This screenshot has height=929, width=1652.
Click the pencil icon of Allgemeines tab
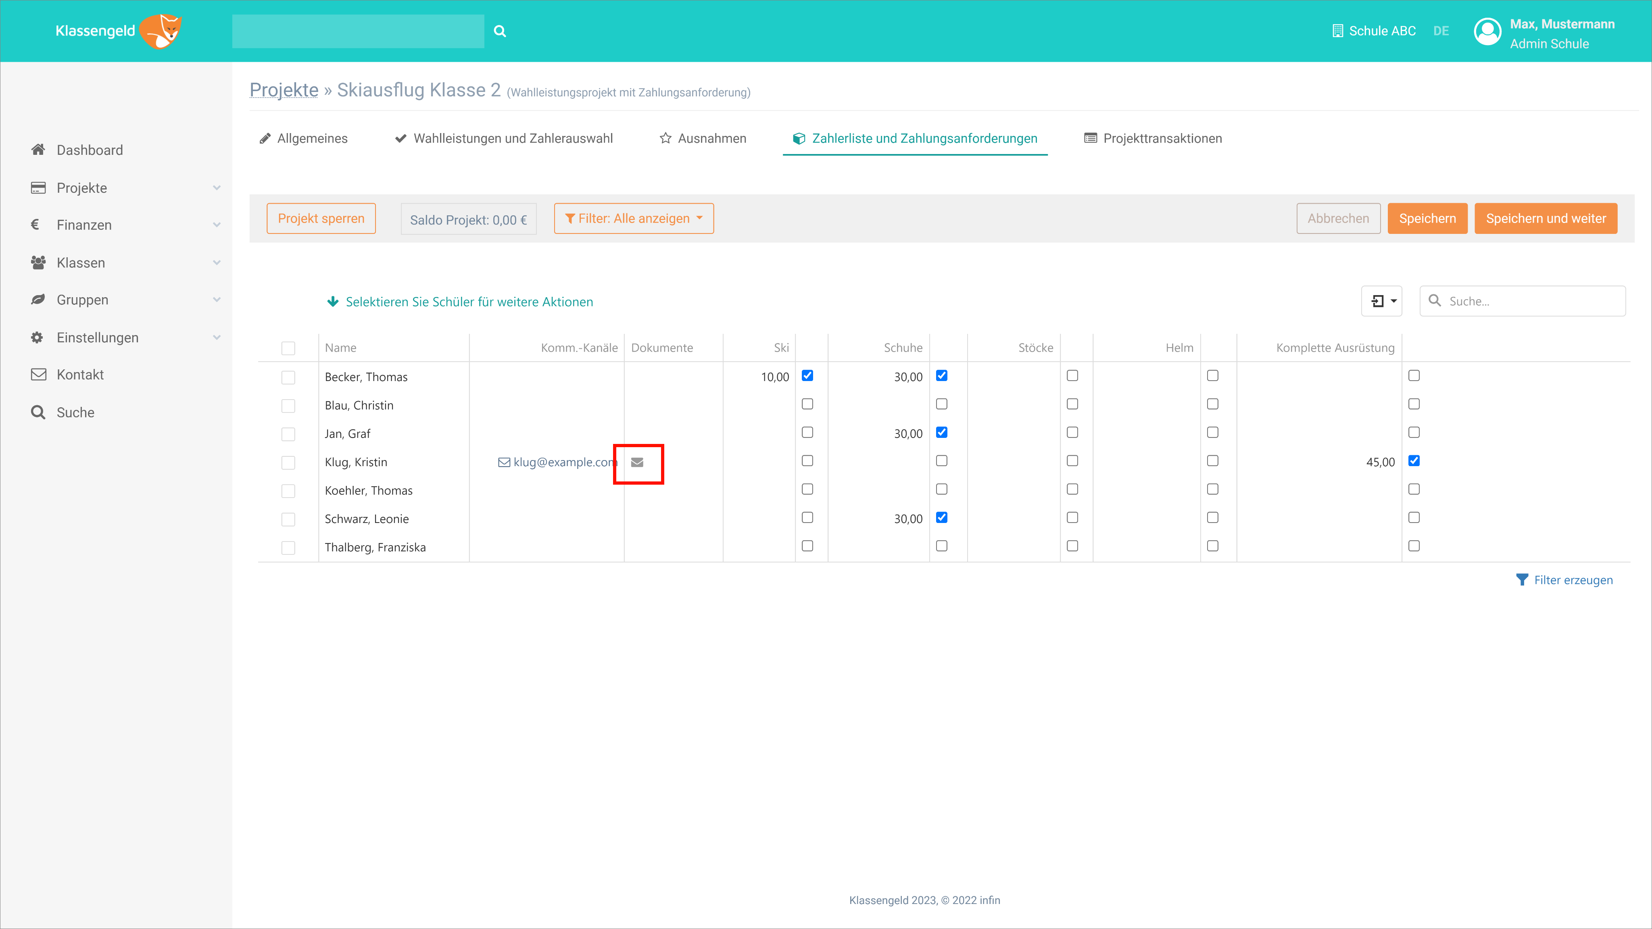(x=265, y=138)
